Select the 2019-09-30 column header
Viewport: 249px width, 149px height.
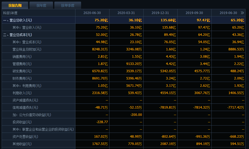194,13
